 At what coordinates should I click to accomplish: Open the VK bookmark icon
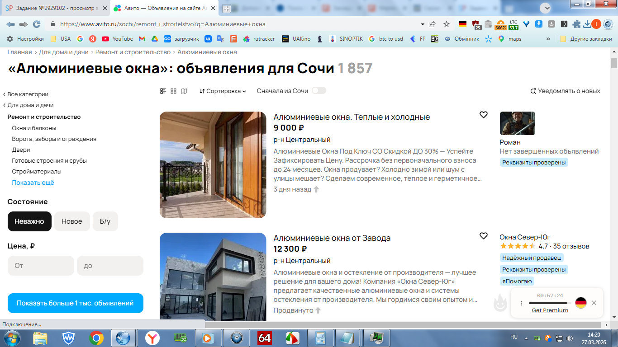208,39
